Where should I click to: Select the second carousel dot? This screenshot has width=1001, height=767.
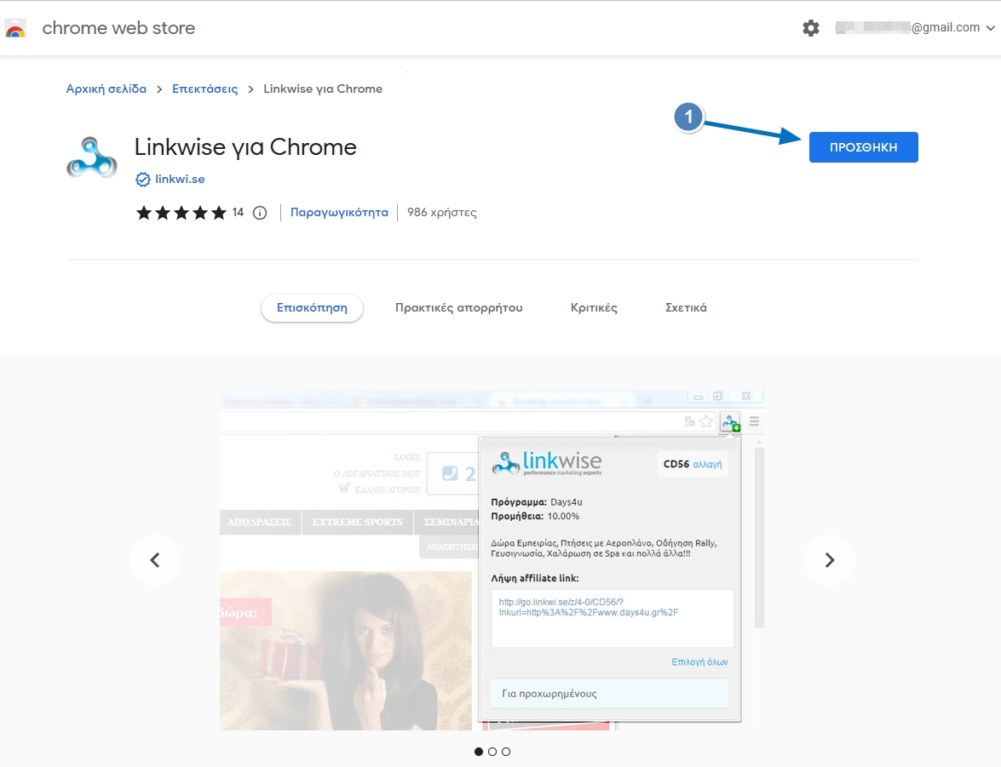(492, 752)
